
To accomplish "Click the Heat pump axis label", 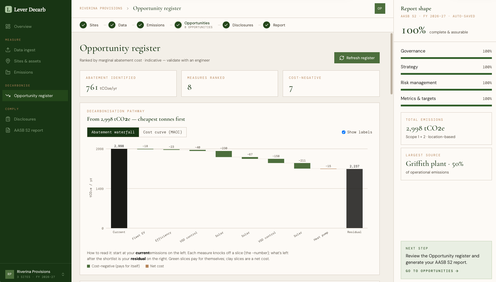I will pyautogui.click(x=321, y=236).
